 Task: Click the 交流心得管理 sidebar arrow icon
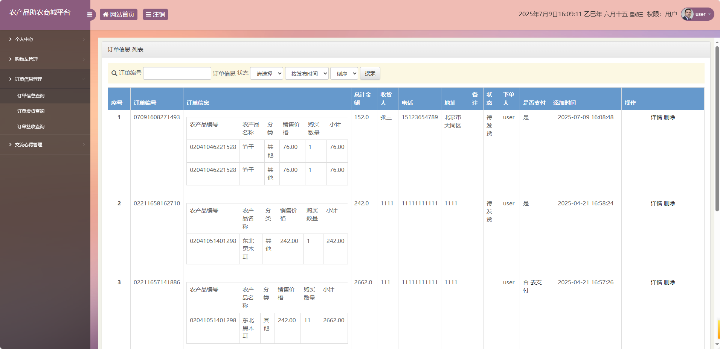click(x=83, y=144)
